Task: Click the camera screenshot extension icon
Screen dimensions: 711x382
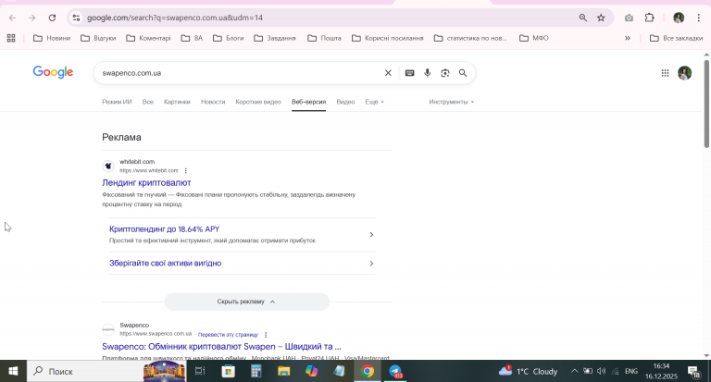Action: (x=629, y=18)
